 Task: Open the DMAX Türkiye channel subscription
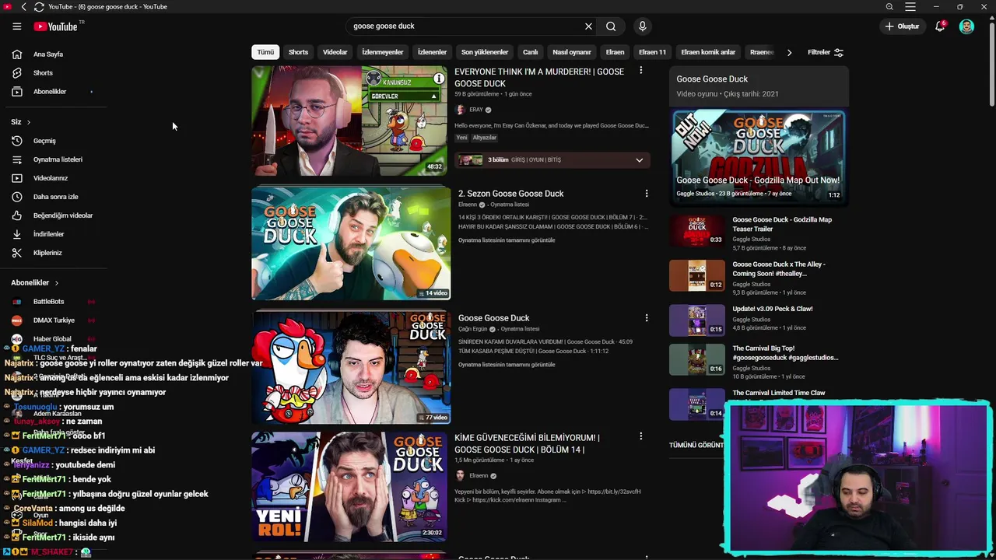53,320
